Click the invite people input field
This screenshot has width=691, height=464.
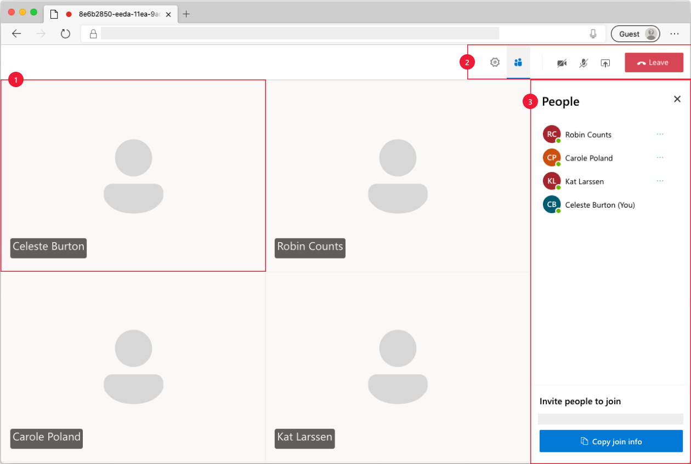611,419
